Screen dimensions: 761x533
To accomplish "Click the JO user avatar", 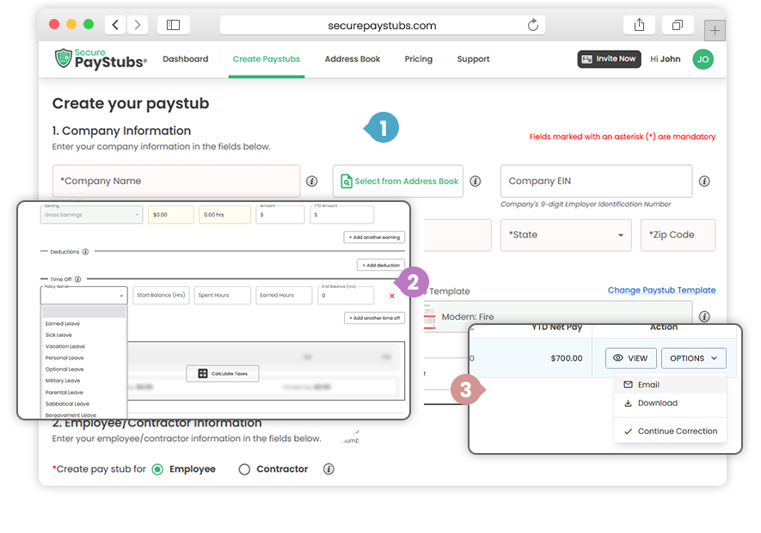I will [703, 59].
